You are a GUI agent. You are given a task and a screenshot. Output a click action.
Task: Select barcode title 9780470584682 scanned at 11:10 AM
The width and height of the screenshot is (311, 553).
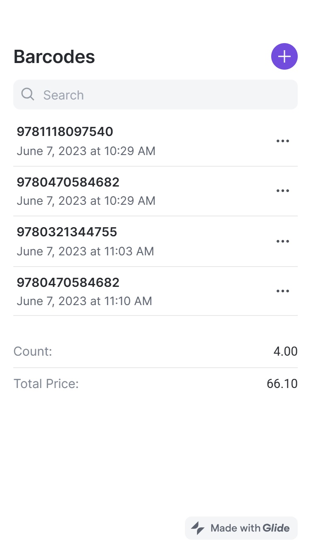(x=68, y=282)
